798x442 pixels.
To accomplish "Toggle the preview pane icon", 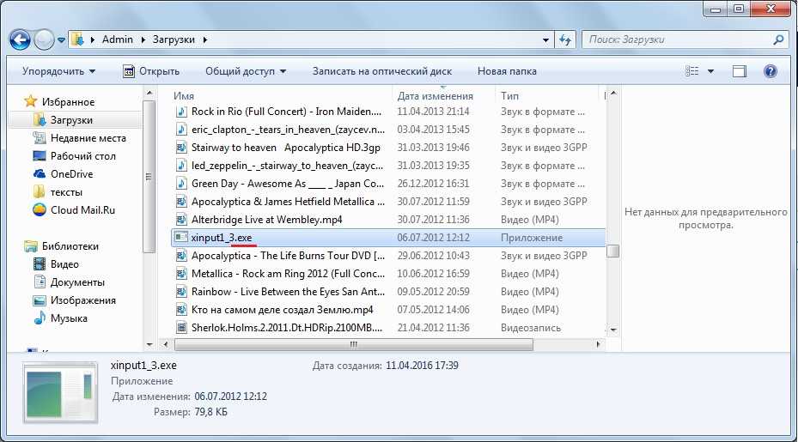I will click(740, 71).
